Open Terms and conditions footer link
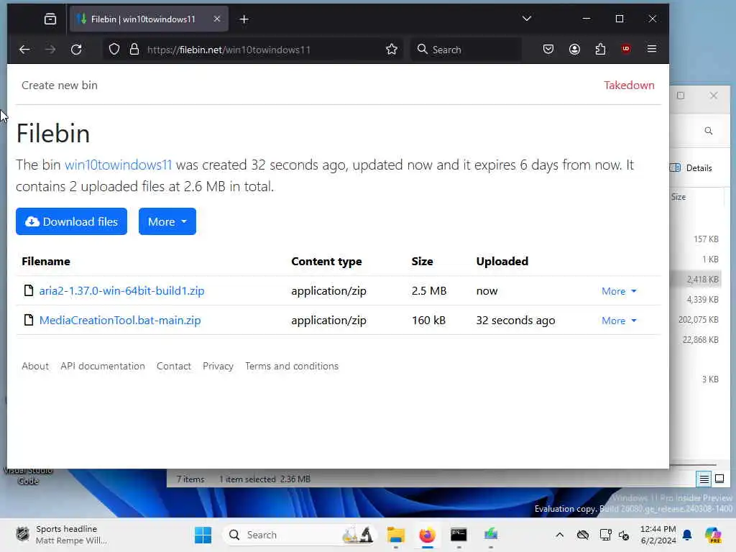 pos(292,366)
